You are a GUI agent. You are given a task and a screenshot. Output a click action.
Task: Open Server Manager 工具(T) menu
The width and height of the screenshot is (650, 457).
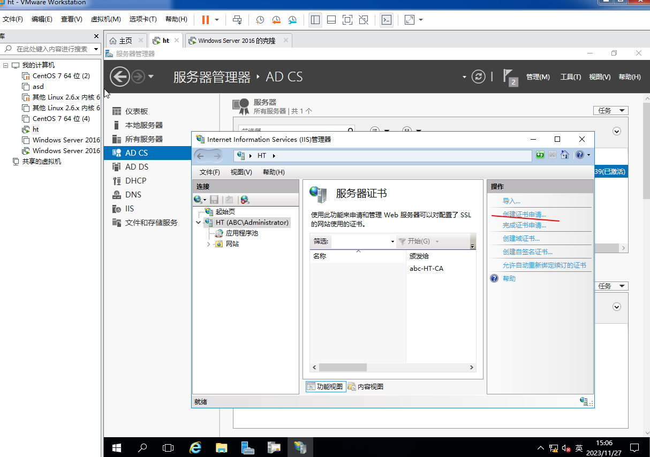pyautogui.click(x=571, y=77)
